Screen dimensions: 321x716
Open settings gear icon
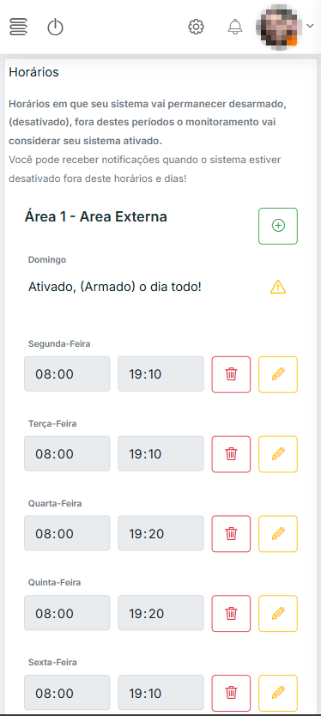coord(196,27)
